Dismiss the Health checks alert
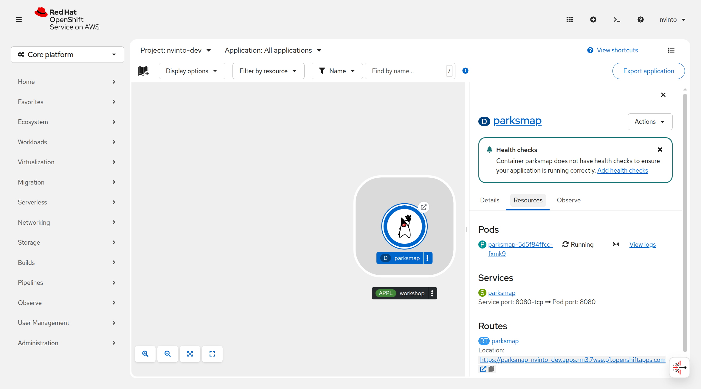The width and height of the screenshot is (701, 389). pos(660,150)
